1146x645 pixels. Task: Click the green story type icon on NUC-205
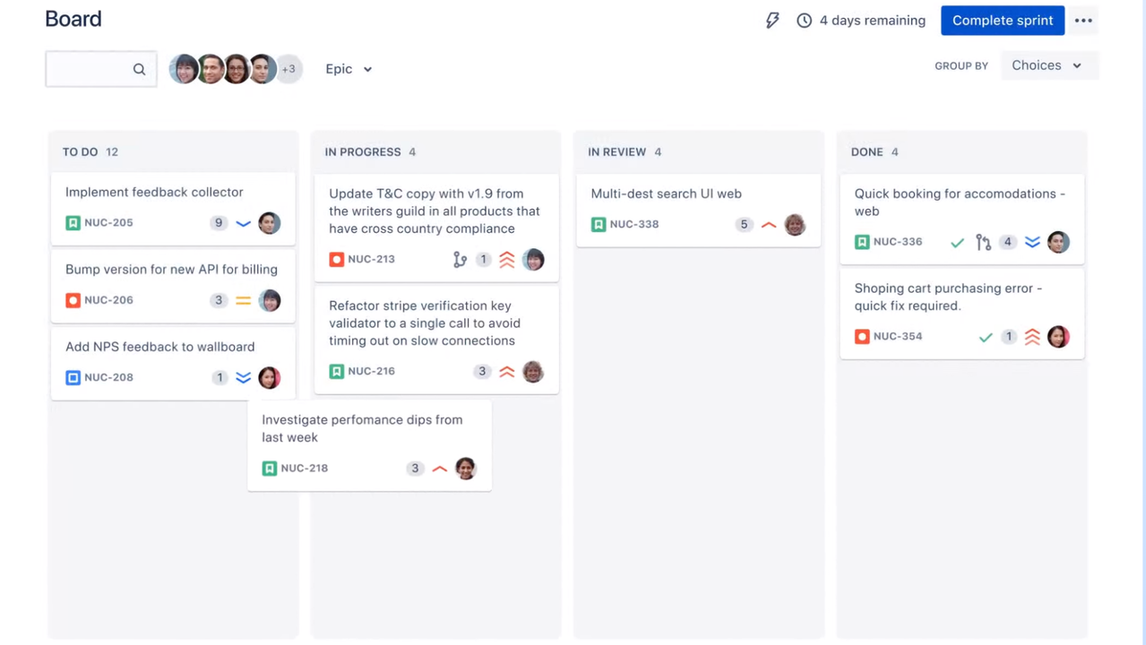(x=73, y=222)
